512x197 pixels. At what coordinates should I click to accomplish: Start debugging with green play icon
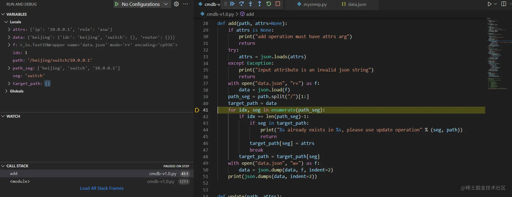pyautogui.click(x=117, y=4)
